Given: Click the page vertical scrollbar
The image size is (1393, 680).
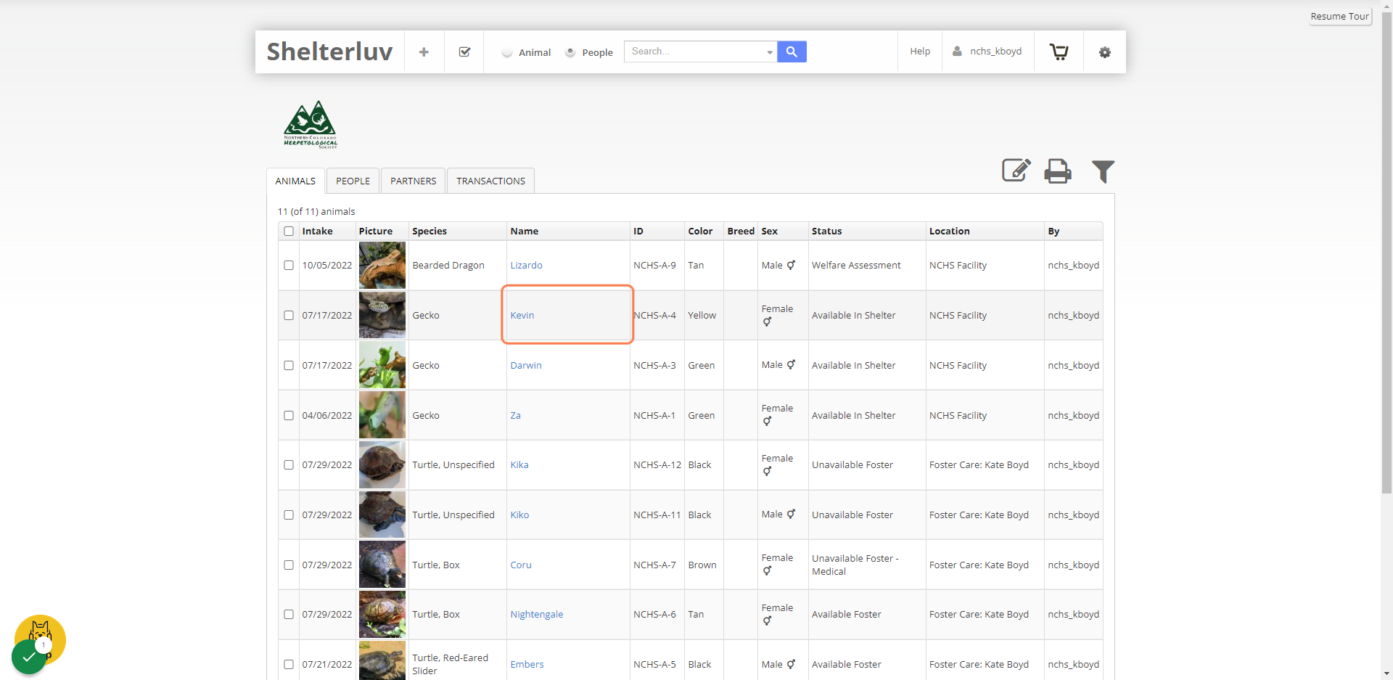Looking at the screenshot, I should click(1387, 254).
